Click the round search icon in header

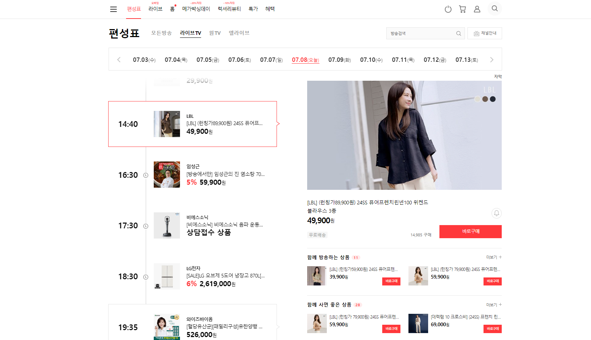[x=494, y=8]
